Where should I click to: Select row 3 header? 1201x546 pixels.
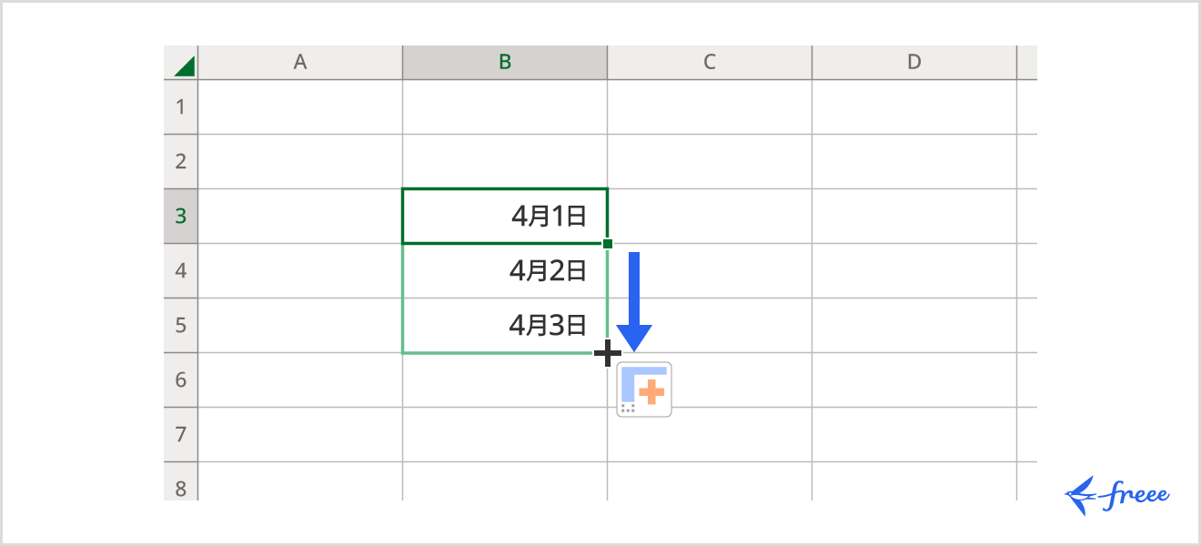point(180,217)
